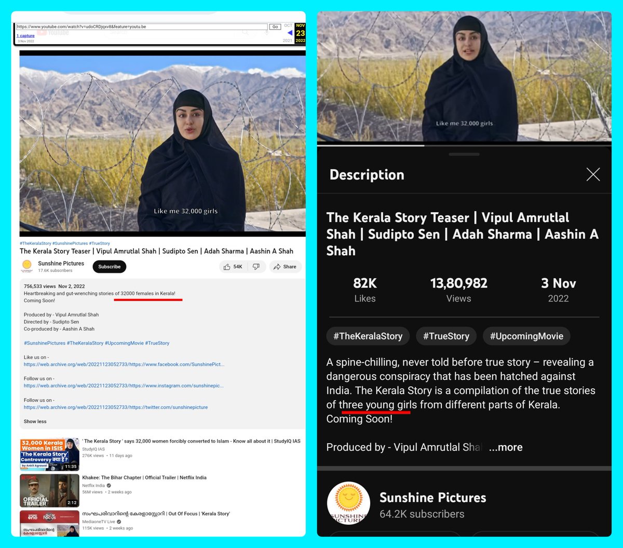Tap the #TrueStory hashtag chip
623x548 pixels.
pyautogui.click(x=446, y=336)
